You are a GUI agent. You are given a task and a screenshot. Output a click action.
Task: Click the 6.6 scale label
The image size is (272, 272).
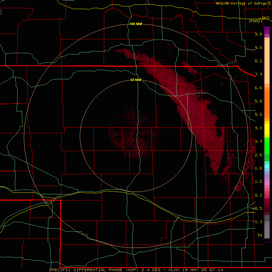click(x=258, y=88)
